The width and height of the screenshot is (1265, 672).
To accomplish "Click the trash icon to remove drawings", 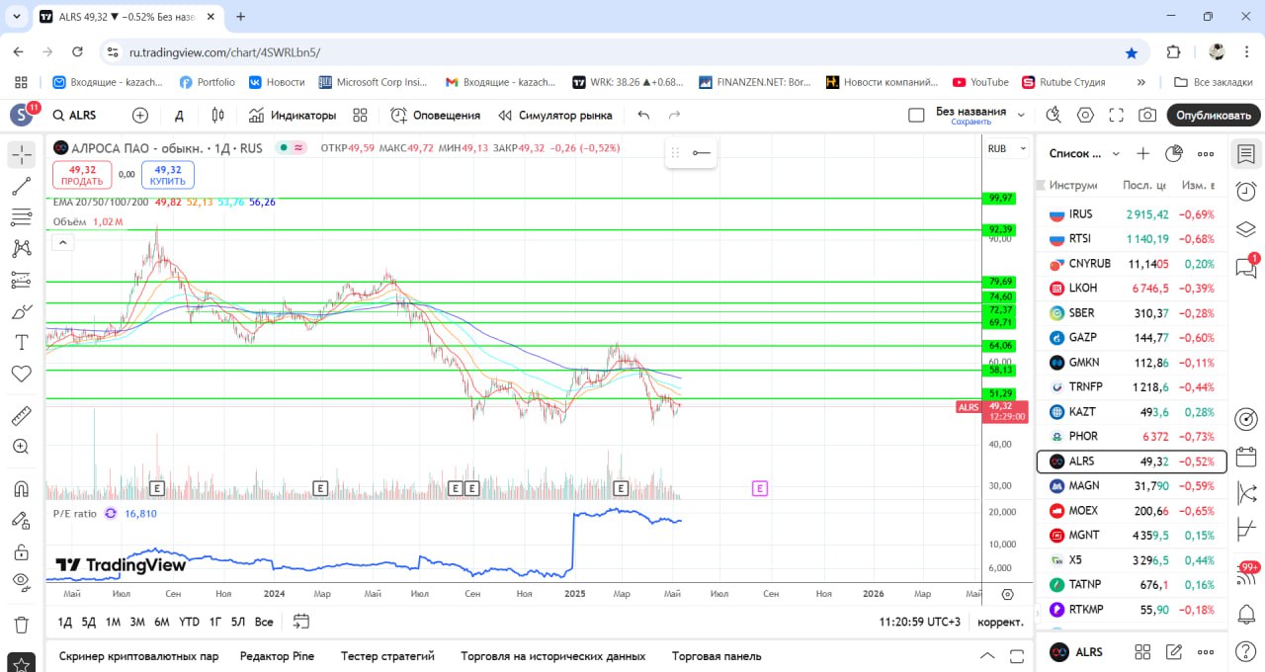I will pyautogui.click(x=22, y=625).
